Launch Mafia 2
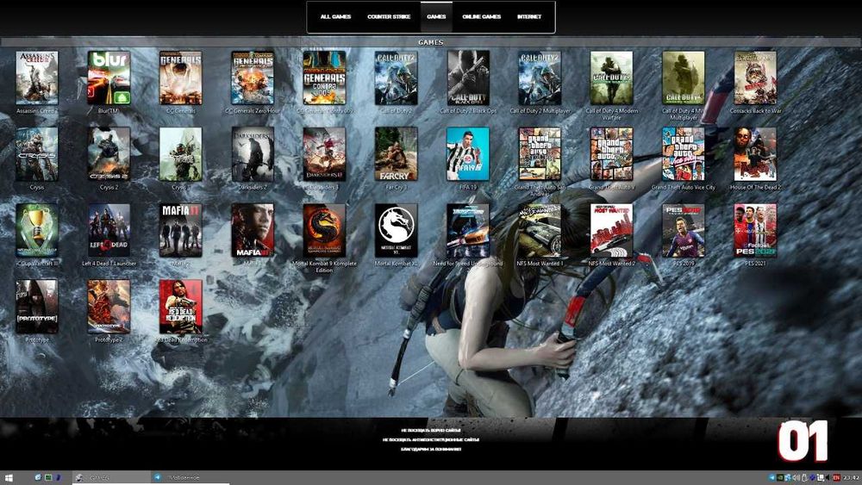Viewport: 862px width, 485px height. click(181, 231)
